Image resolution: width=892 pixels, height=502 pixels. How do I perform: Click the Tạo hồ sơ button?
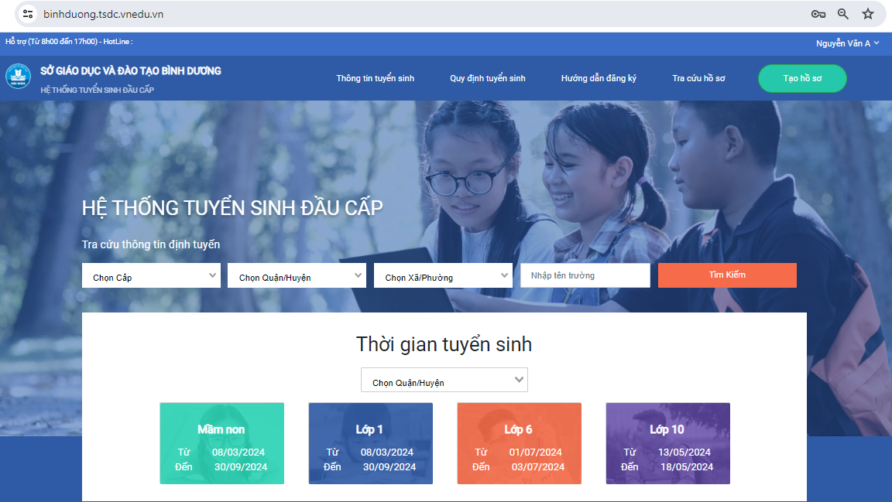pos(802,78)
